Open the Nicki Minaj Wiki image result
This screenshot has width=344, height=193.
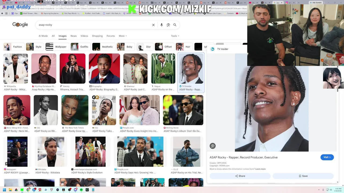[17, 110]
